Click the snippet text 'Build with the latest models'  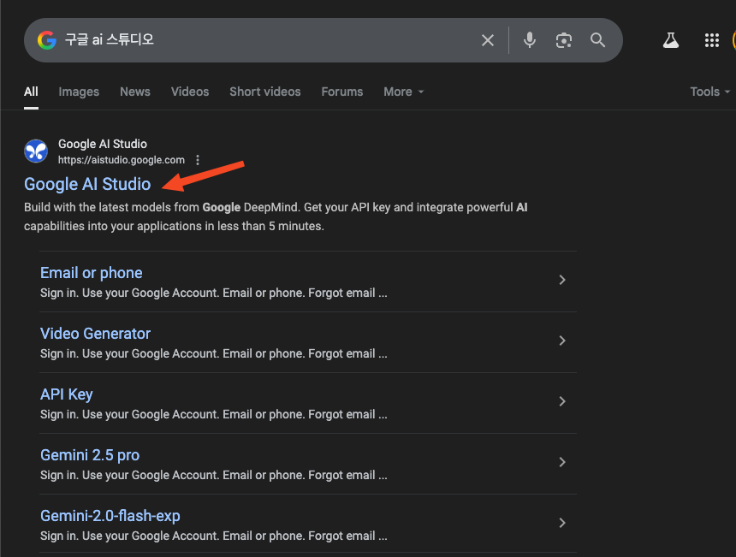98,207
